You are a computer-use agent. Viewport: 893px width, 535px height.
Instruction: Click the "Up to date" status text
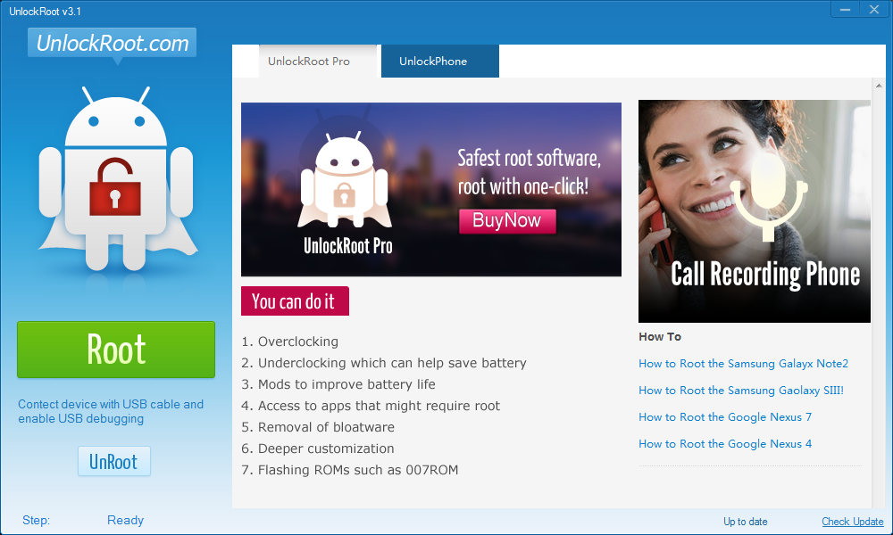tap(746, 522)
